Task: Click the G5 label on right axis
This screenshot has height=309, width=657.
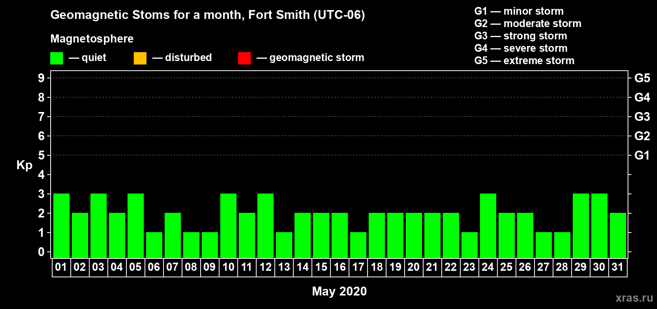Action: pyautogui.click(x=642, y=78)
